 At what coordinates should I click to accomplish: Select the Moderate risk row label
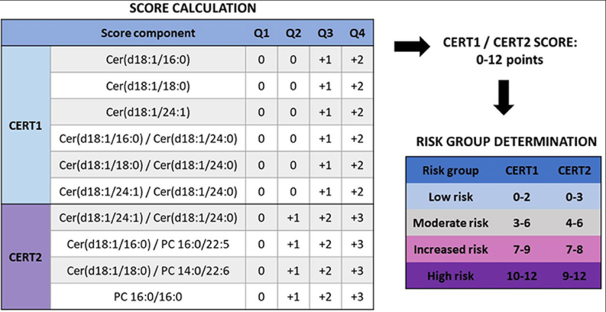click(451, 223)
